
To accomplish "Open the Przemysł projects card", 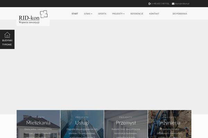I will coord(126,124).
